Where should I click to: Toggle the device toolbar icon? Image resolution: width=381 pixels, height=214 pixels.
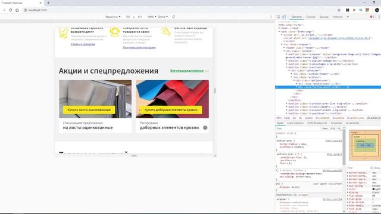pos(284,17)
